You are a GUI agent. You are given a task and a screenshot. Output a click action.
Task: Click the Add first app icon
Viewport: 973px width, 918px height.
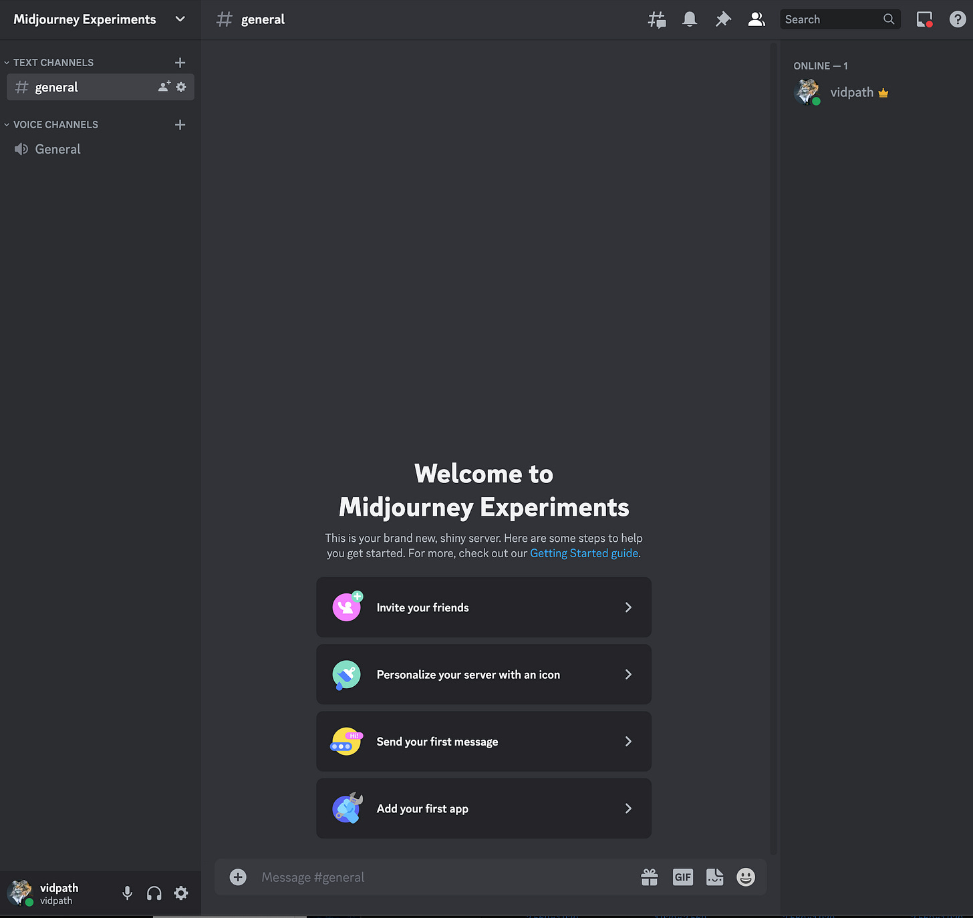click(x=347, y=808)
